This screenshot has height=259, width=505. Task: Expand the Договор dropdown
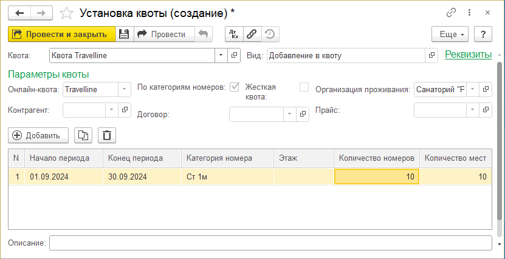tap(289, 114)
